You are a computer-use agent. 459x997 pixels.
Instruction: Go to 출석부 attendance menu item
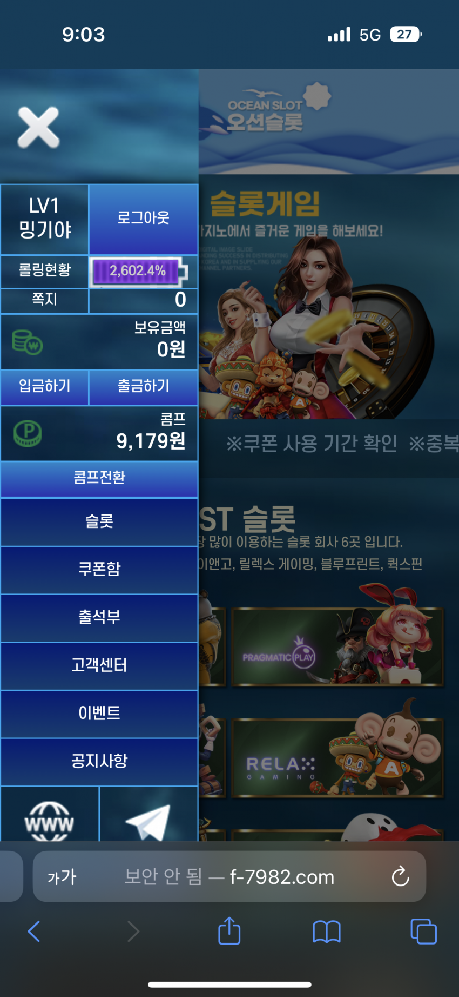(x=99, y=618)
